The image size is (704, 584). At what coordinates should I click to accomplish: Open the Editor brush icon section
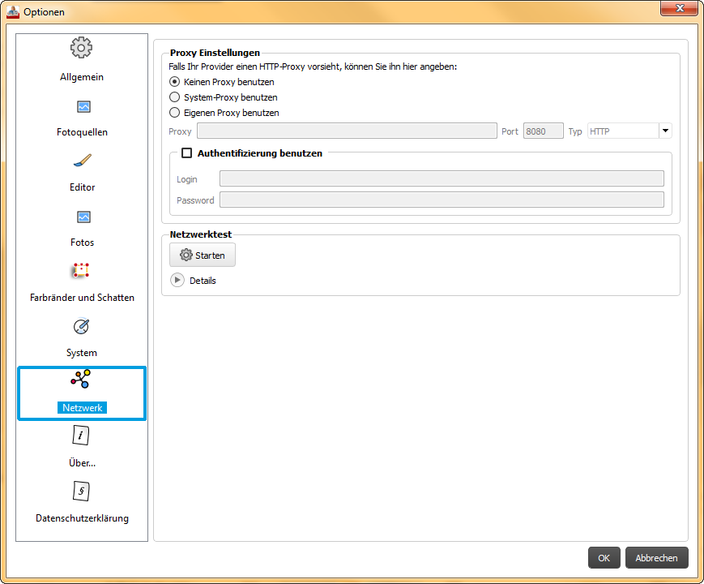(x=83, y=161)
